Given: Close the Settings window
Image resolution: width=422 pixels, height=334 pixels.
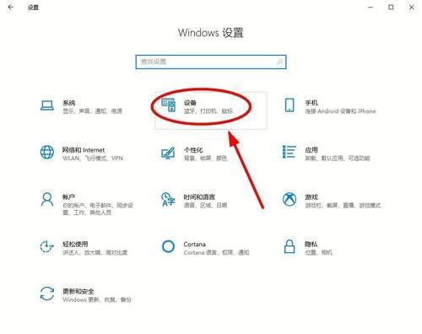Looking at the screenshot, I should [412, 8].
